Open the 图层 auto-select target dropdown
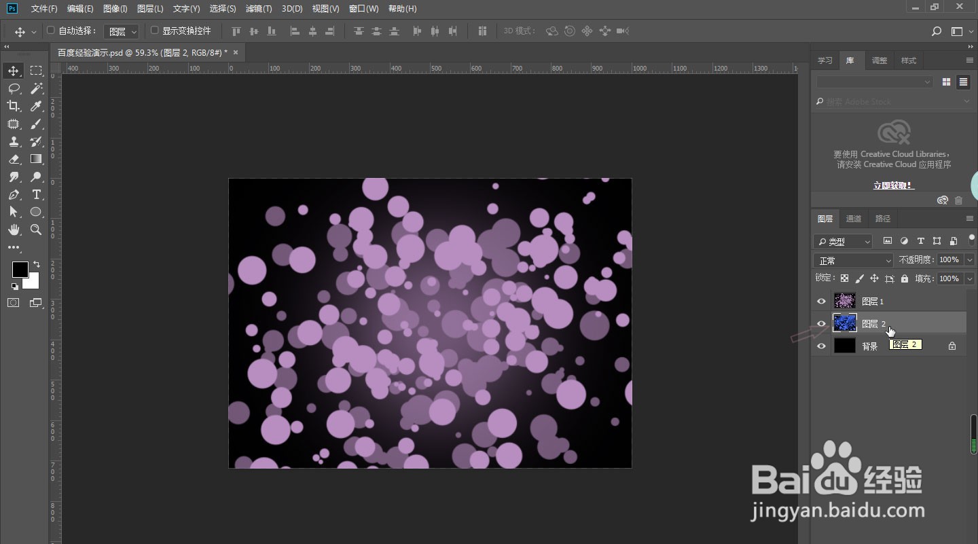Viewport: 978px width, 544px height. [x=122, y=31]
